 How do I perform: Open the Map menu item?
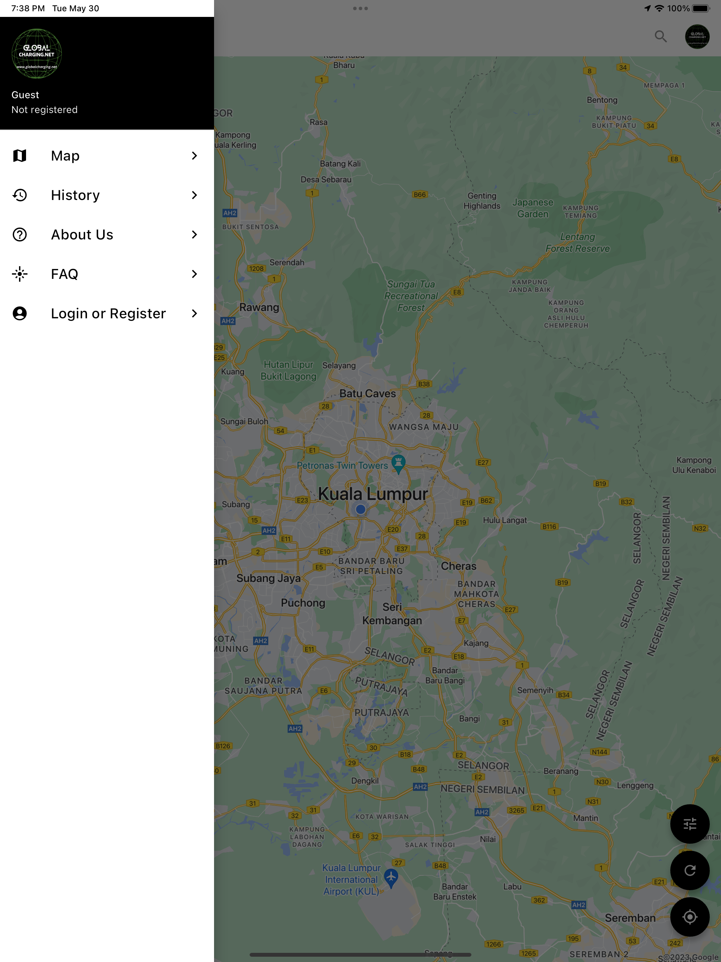point(107,156)
